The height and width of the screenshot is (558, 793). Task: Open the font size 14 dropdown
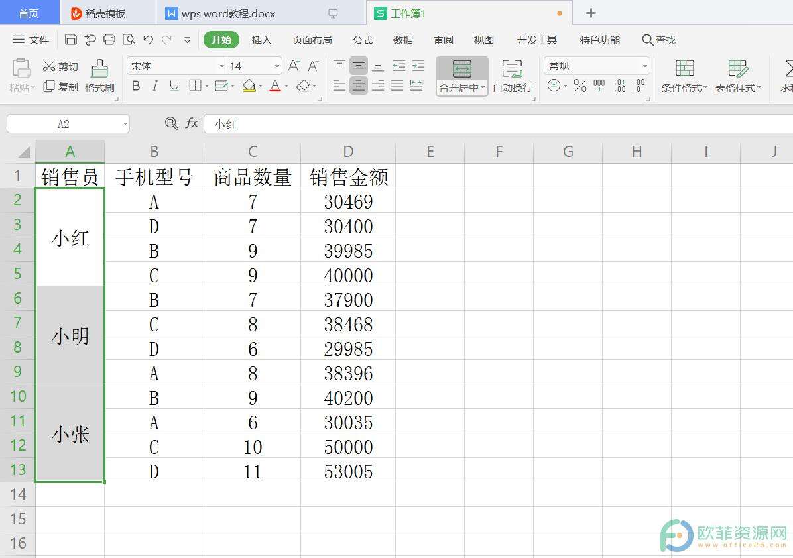pyautogui.click(x=276, y=66)
